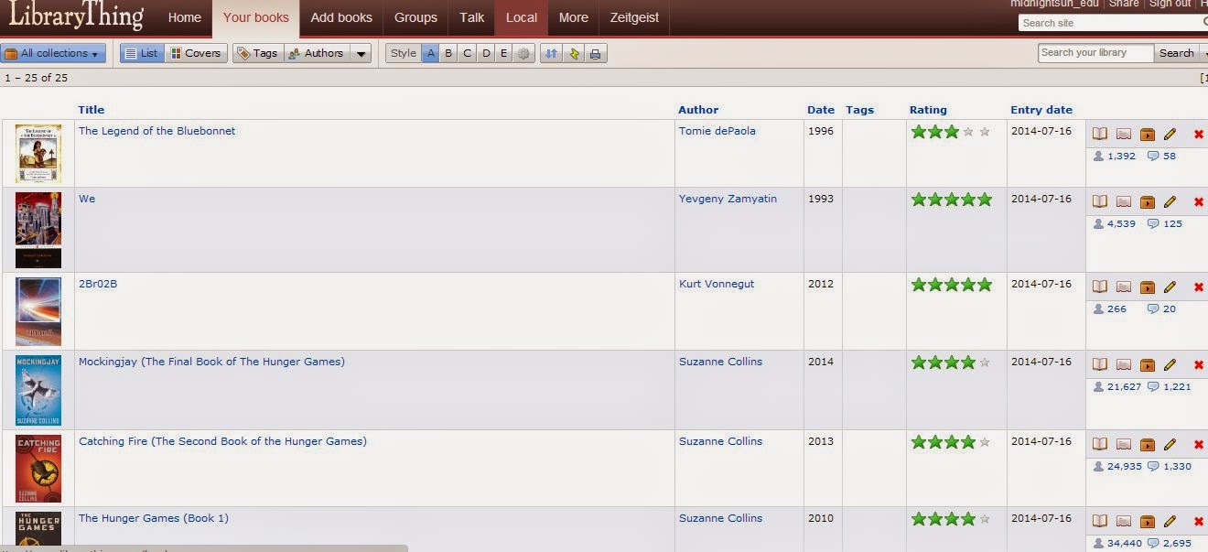Open Authors view button
This screenshot has width=1208, height=552.
pyautogui.click(x=317, y=53)
